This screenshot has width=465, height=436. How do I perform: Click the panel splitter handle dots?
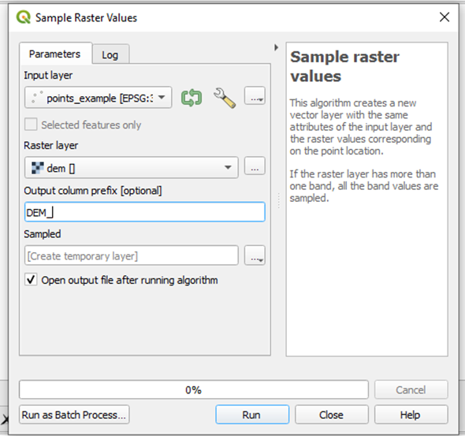(278, 200)
